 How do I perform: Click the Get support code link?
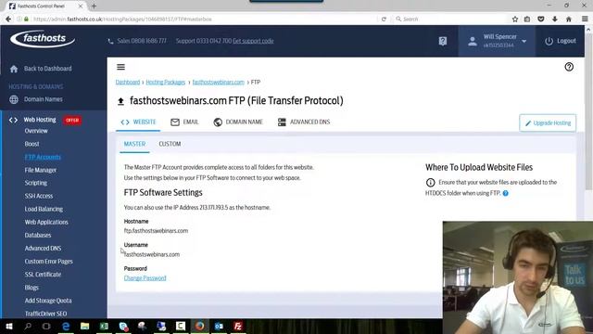[253, 41]
